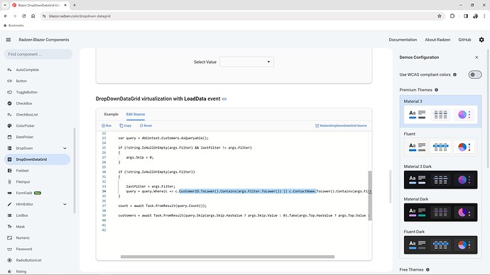Open the browser profile avatar

tap(475, 16)
